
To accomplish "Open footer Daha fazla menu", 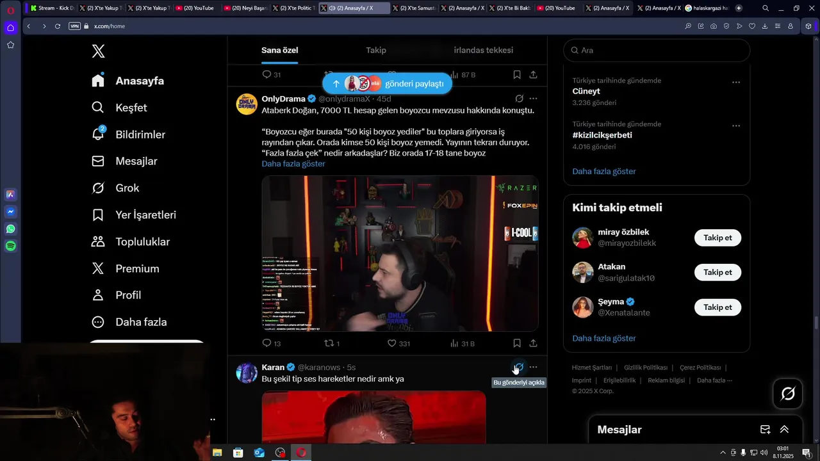I will (714, 380).
